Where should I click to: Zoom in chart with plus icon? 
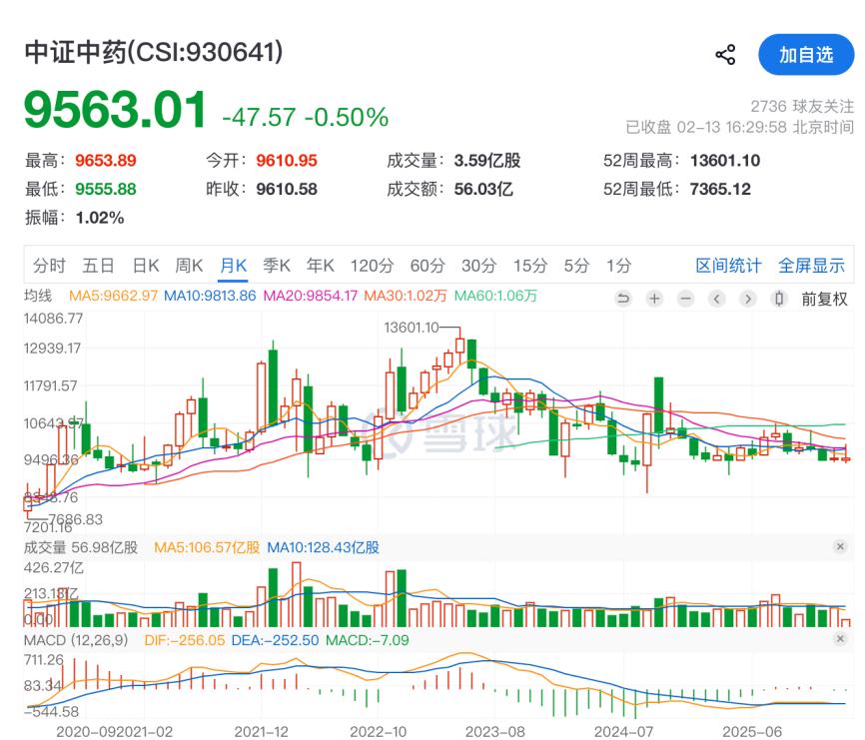[x=654, y=299]
